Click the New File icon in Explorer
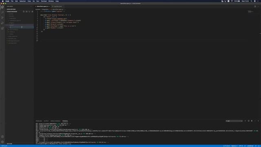Screen dimensions: 261x147 click(x=24, y=12)
